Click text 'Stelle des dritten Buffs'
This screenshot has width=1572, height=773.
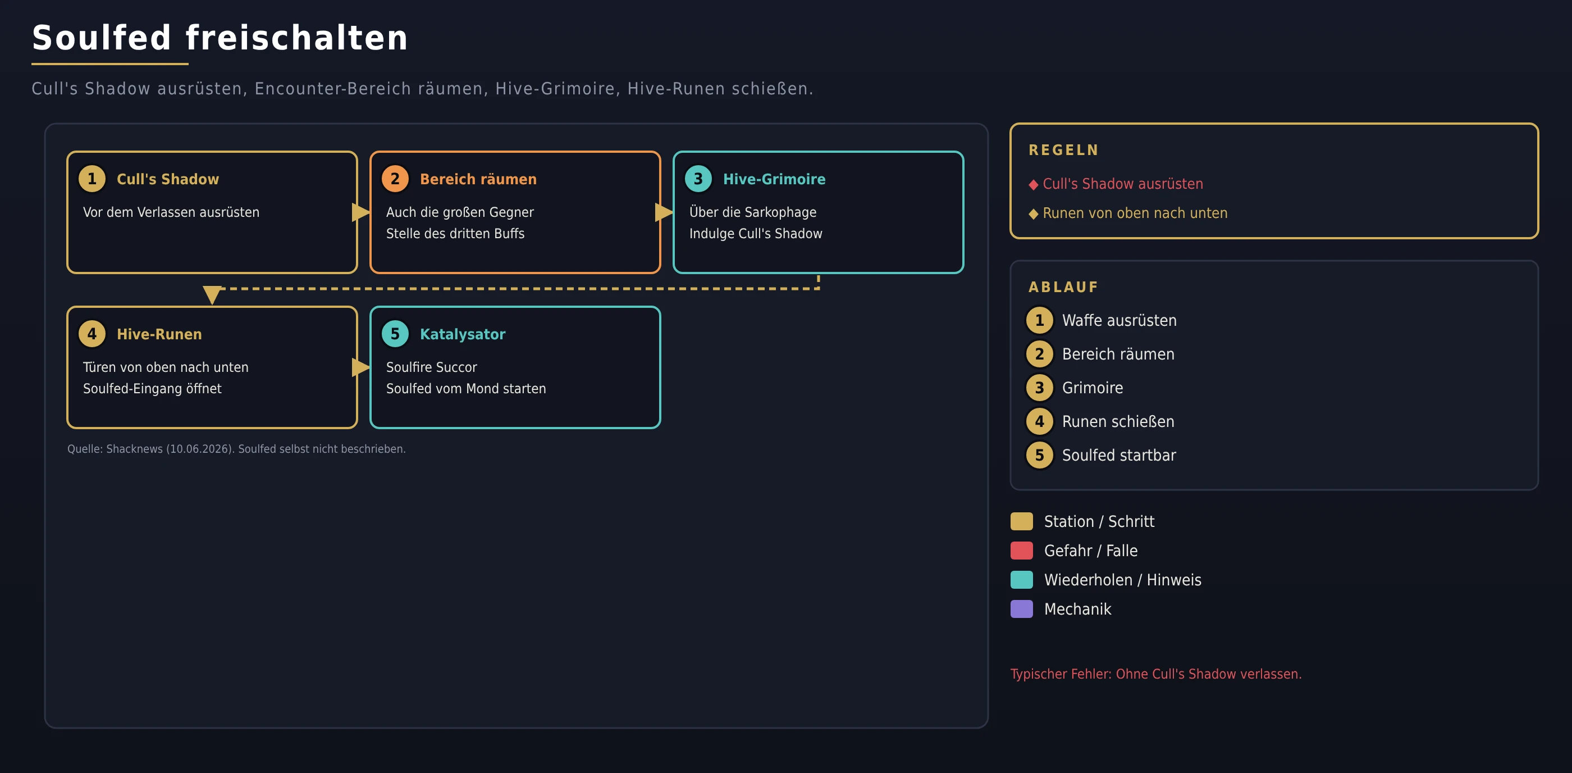(455, 234)
